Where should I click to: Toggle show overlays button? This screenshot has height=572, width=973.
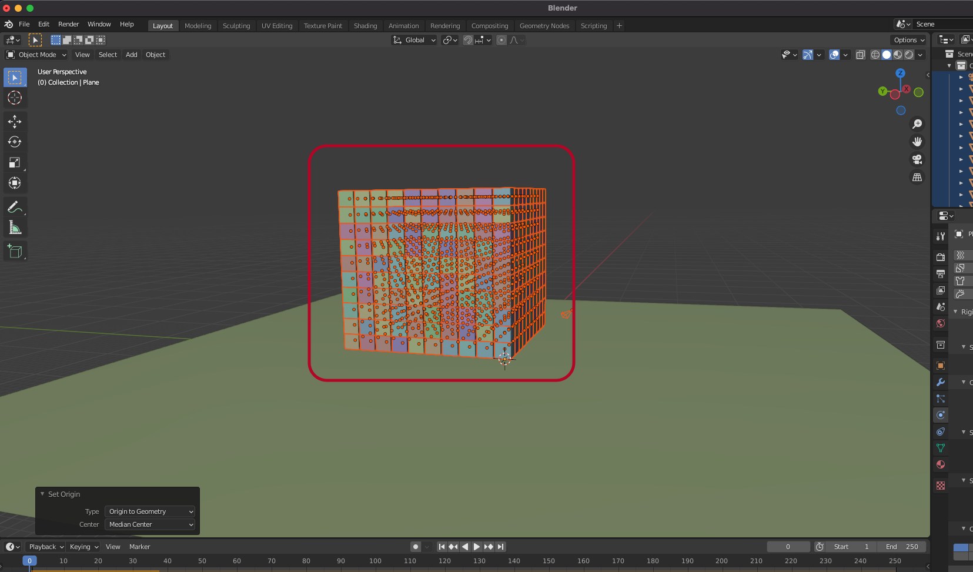[x=834, y=55]
